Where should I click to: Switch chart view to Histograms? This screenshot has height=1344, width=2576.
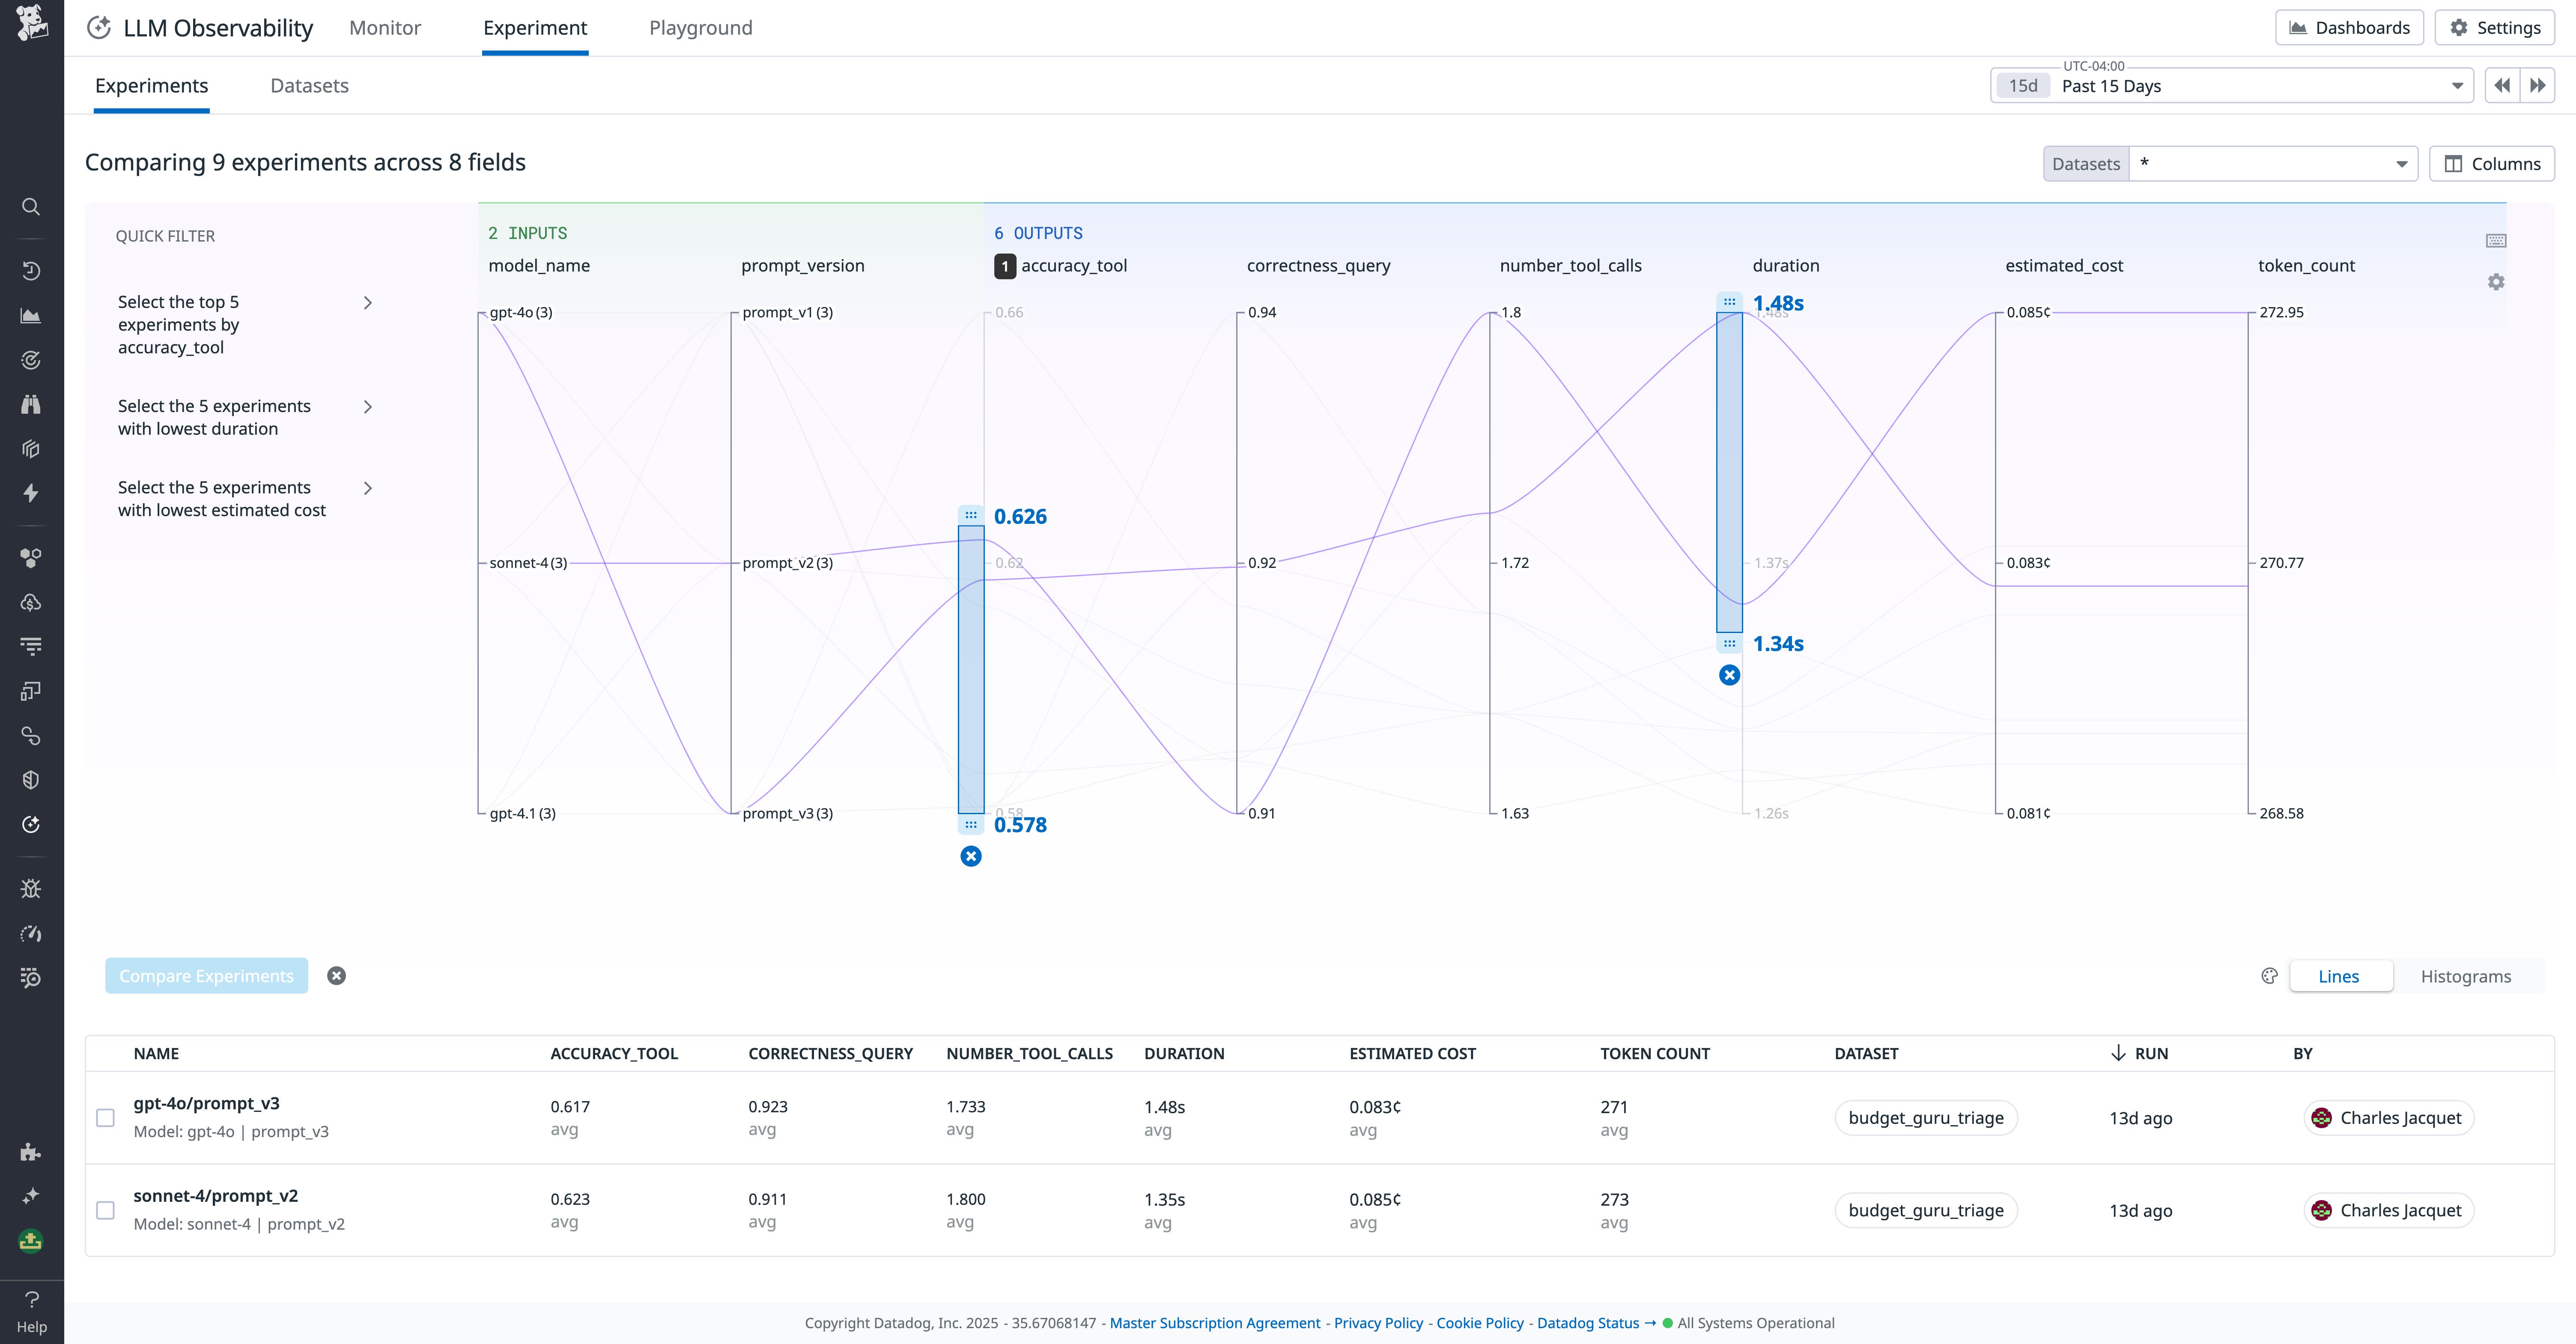point(2466,976)
